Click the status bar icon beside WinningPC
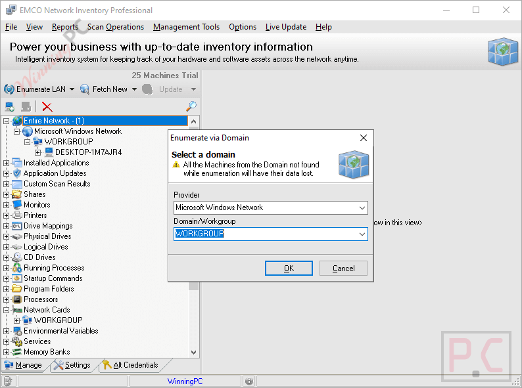This screenshot has height=388, width=522. click(x=249, y=381)
